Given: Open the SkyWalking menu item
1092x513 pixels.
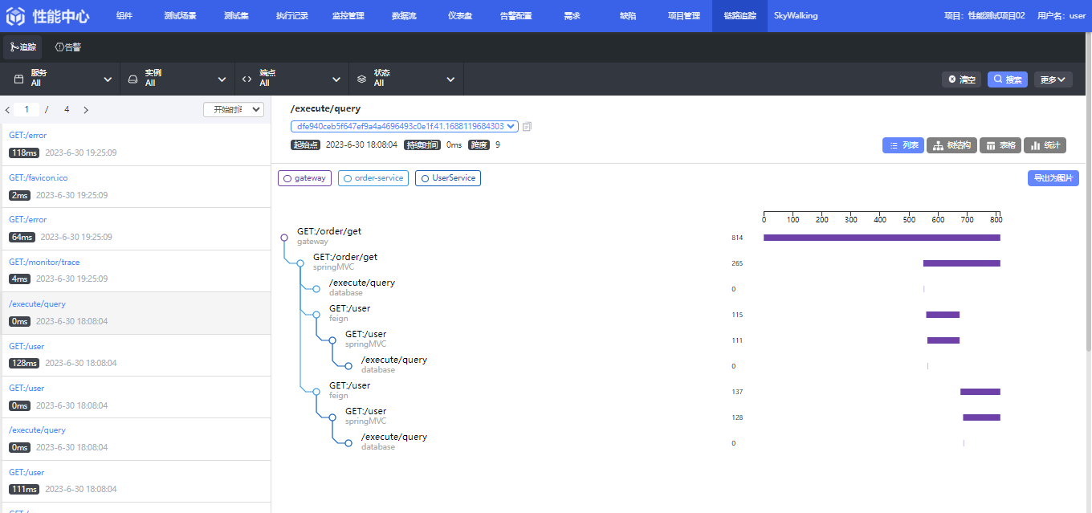Looking at the screenshot, I should click(x=796, y=16).
